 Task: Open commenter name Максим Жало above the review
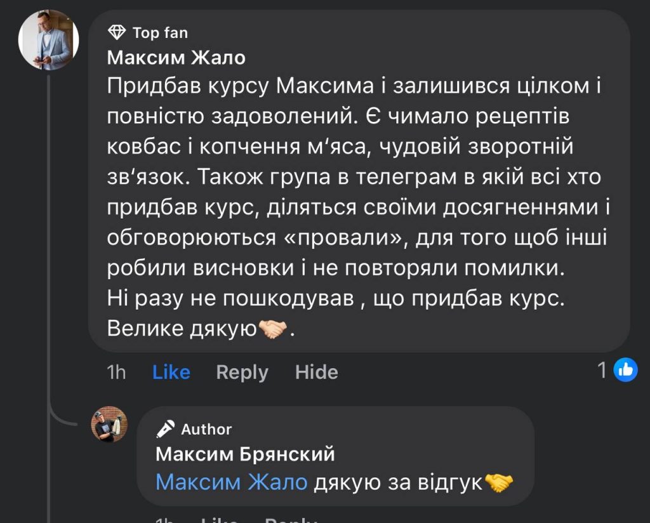coord(176,58)
